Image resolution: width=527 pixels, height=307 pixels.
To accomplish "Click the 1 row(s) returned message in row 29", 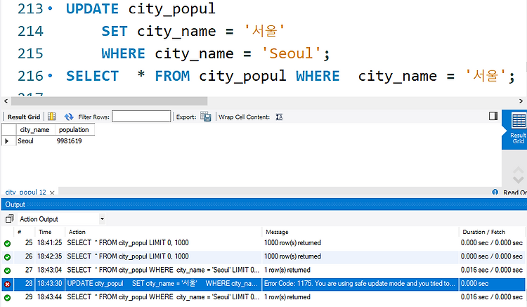I will 287,297.
